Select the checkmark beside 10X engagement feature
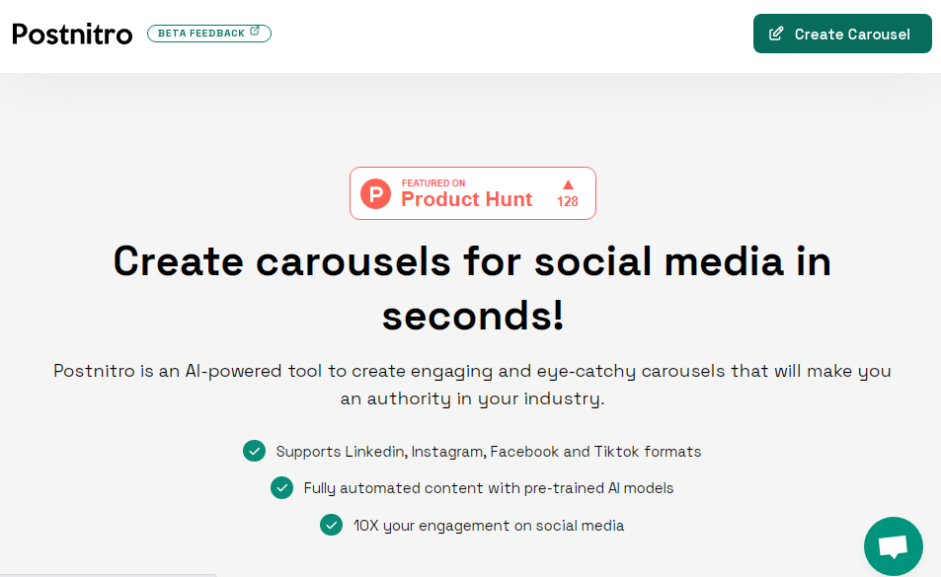Screen dimensions: 941x577 [x=331, y=525]
